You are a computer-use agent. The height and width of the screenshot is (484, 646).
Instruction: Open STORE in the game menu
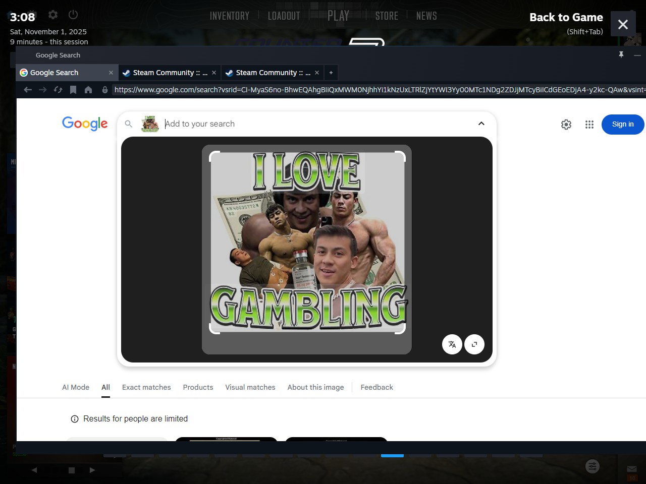click(387, 16)
